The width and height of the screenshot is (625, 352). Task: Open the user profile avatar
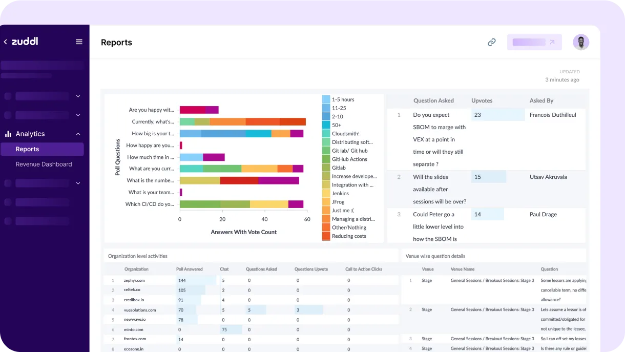pos(581,42)
